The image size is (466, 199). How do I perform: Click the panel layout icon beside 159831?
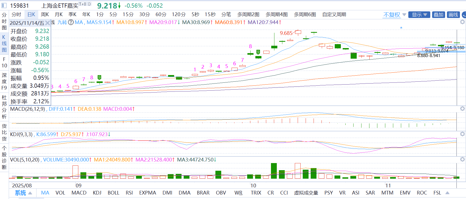click(4, 6)
